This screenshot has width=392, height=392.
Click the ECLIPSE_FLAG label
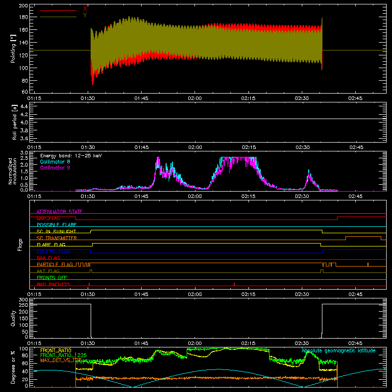coord(53,251)
